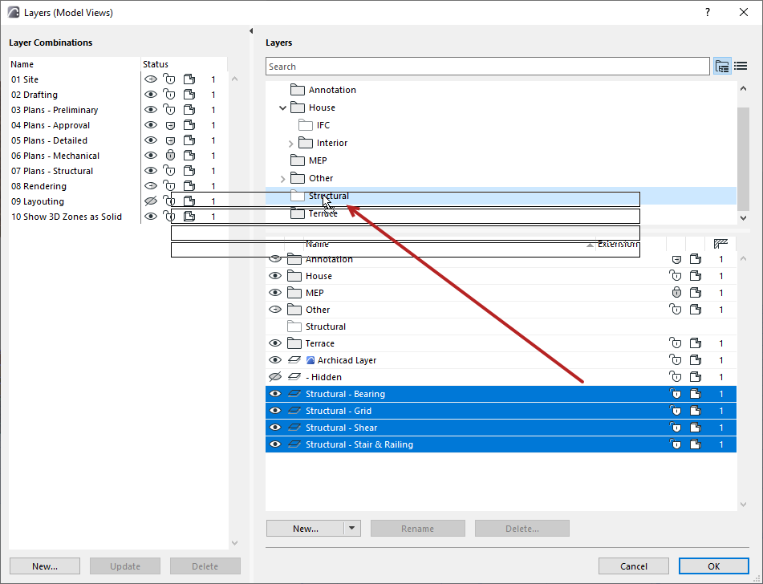763x584 pixels.
Task: Select 03 Plans - Preliminary combination
Action: pyautogui.click(x=55, y=110)
